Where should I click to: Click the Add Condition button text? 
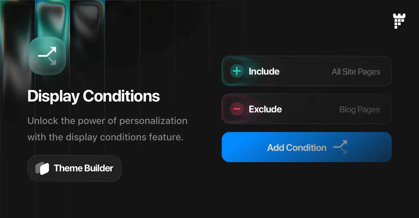297,147
